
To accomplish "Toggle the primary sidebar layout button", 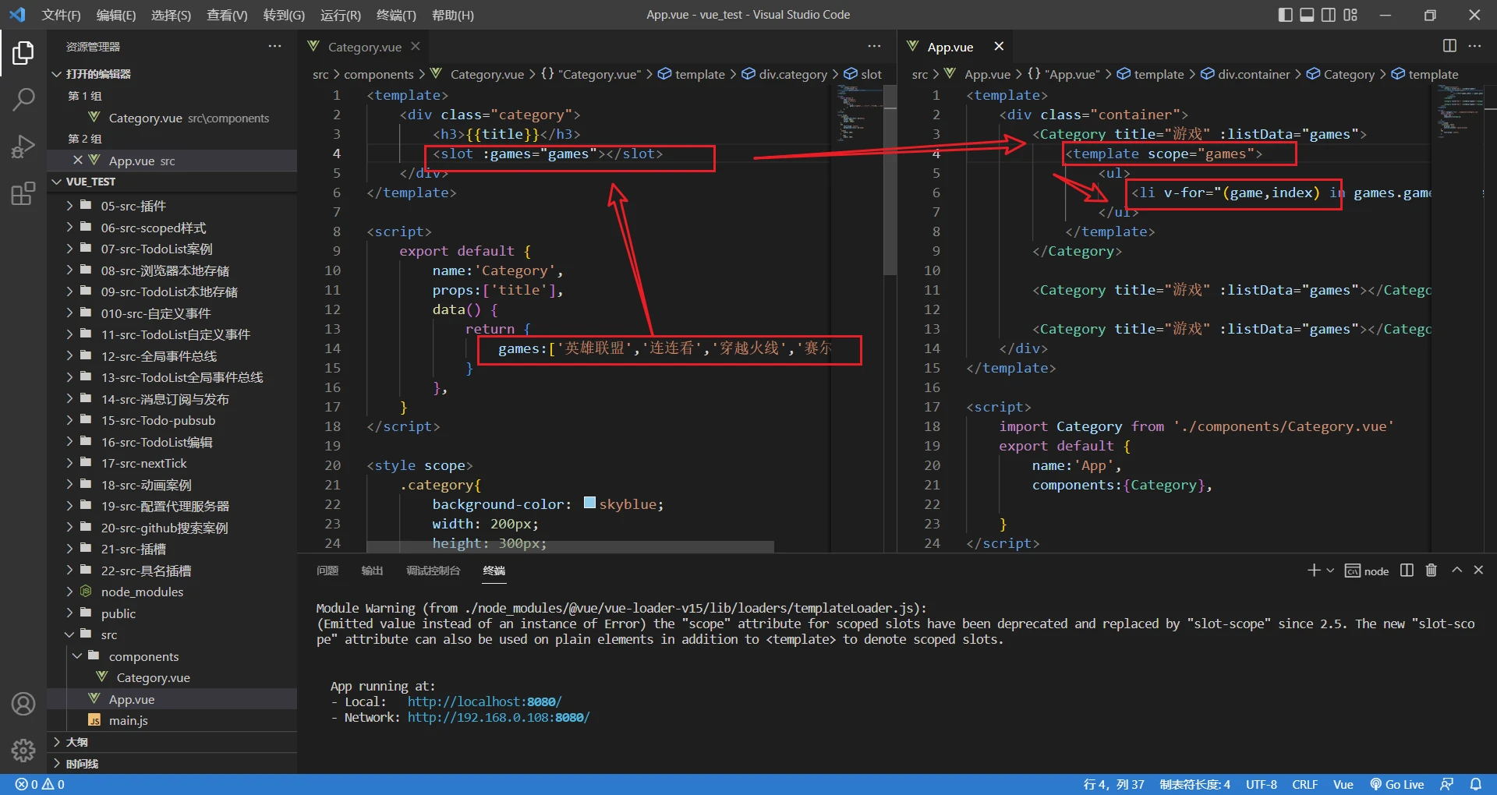I will tap(1286, 15).
